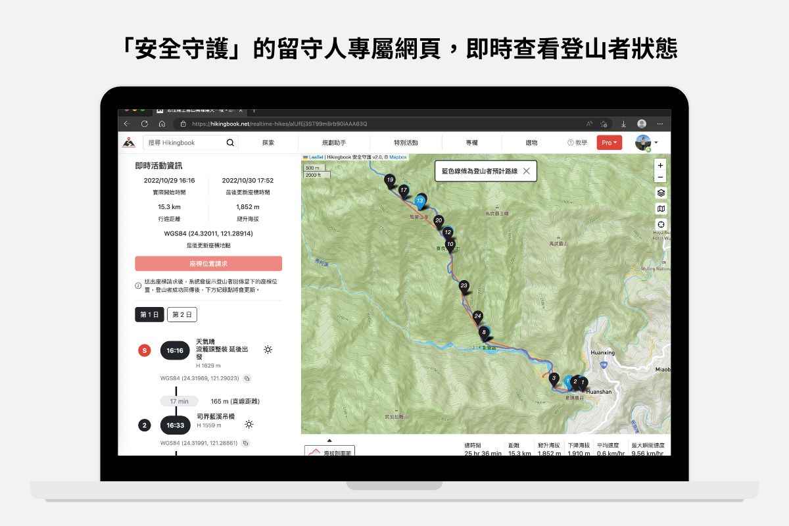Screen dimensions: 789x526
Task: Expand the red Pro dropdown button
Action: tap(610, 143)
